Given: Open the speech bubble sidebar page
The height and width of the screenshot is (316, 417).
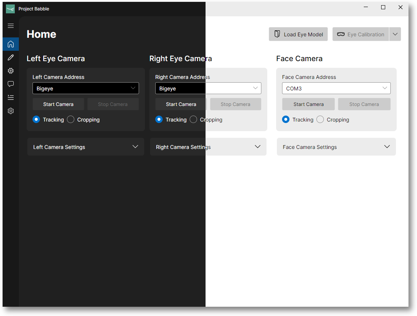Looking at the screenshot, I should click(11, 84).
